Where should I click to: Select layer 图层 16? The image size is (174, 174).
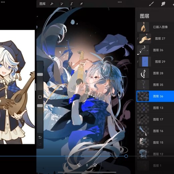[155, 131]
